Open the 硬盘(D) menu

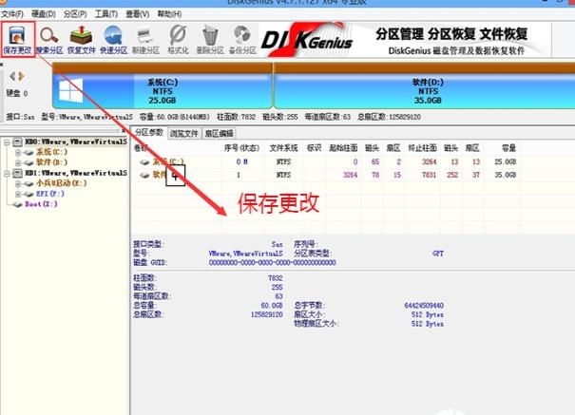(x=44, y=14)
